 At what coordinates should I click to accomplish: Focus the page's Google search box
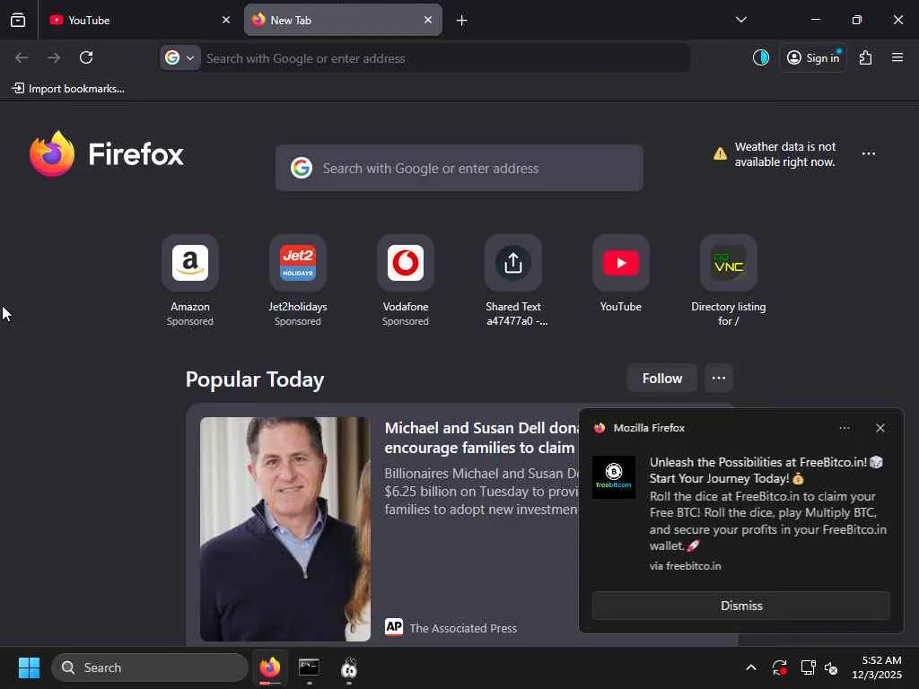tap(459, 168)
